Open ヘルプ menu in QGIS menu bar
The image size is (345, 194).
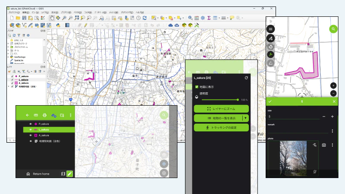pyautogui.click(x=140, y=13)
